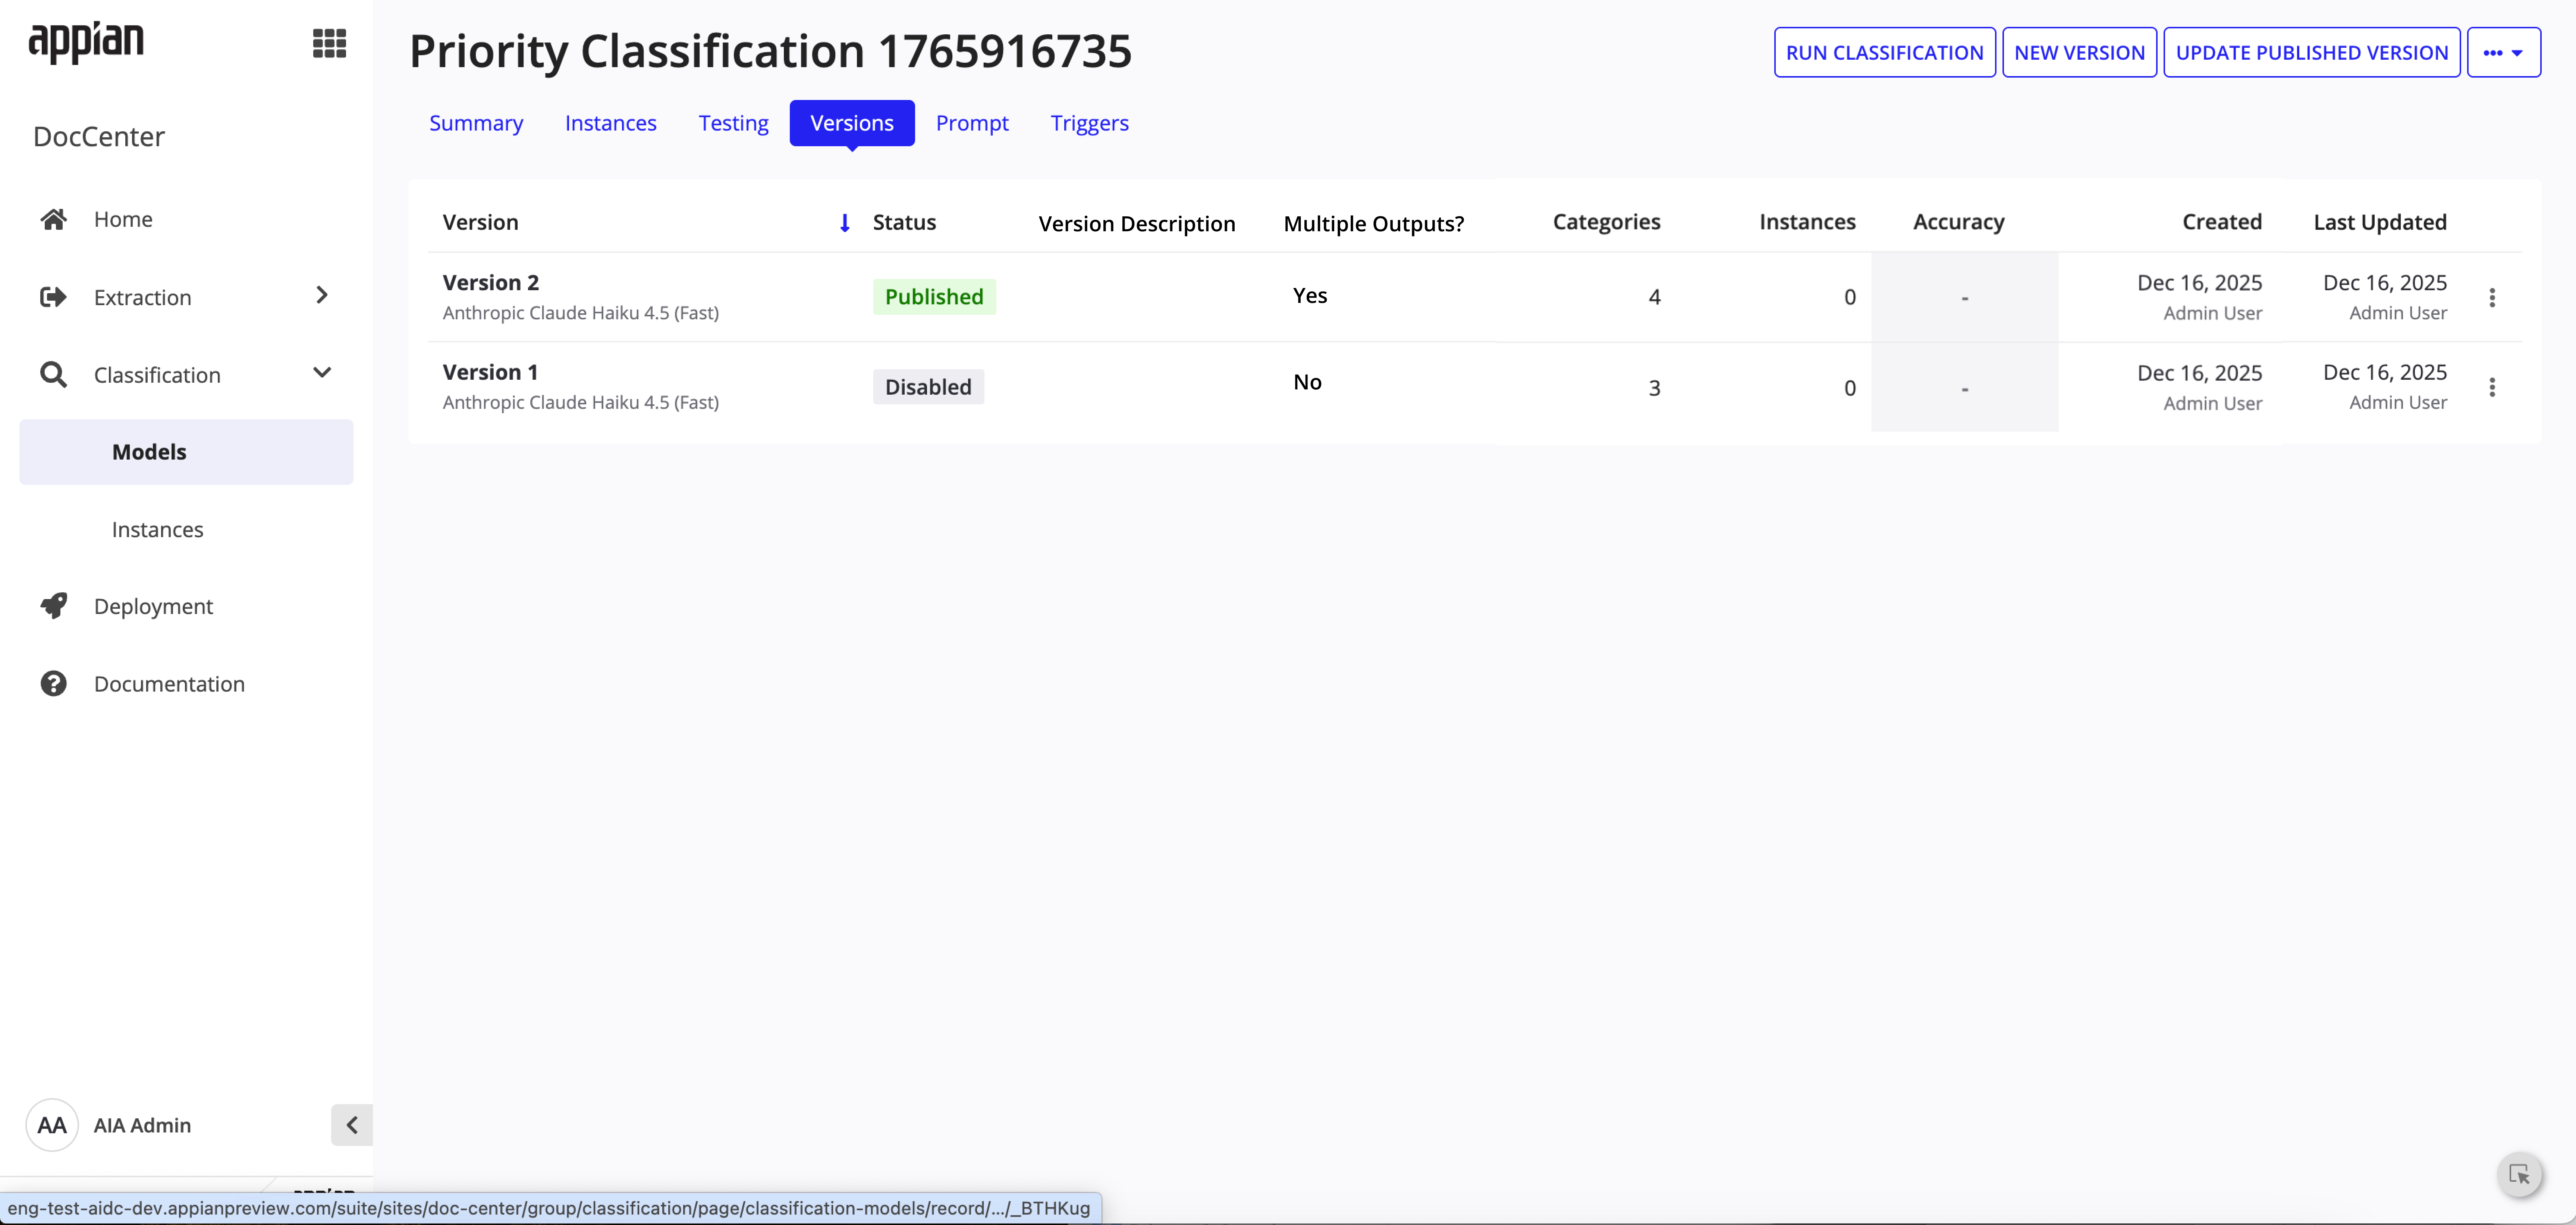Open row actions for Version 2
Screen dimensions: 2576x1225
coord(2493,297)
